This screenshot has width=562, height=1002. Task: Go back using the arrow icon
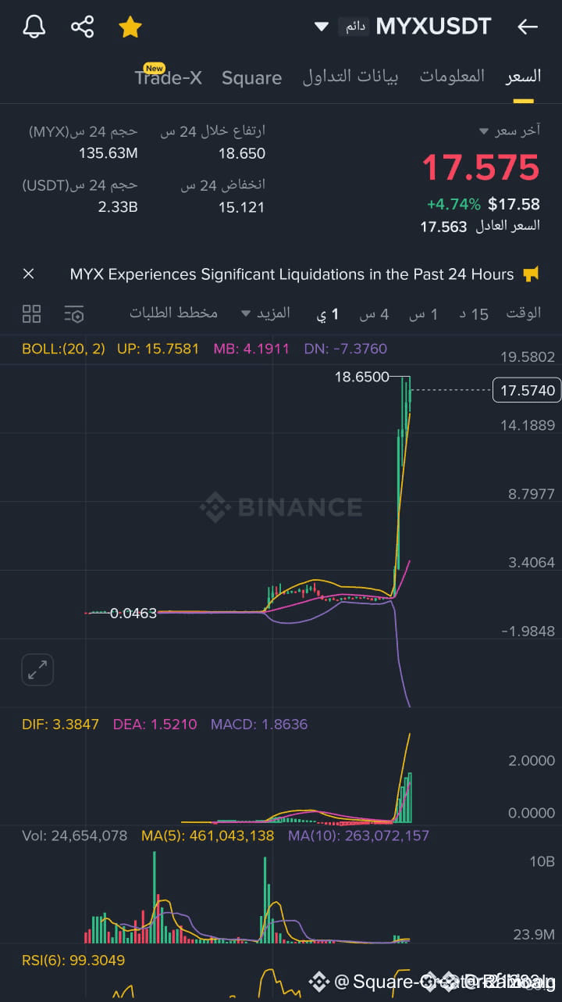pos(528,27)
